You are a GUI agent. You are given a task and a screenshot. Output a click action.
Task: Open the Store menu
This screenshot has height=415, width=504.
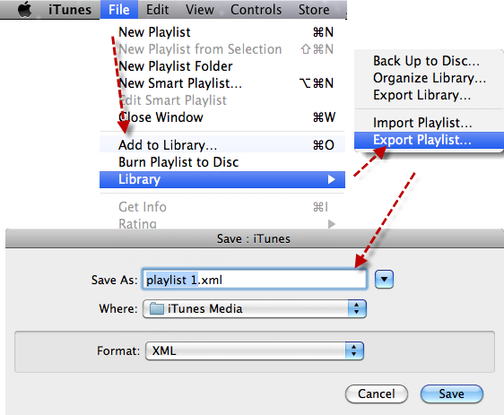tap(314, 10)
